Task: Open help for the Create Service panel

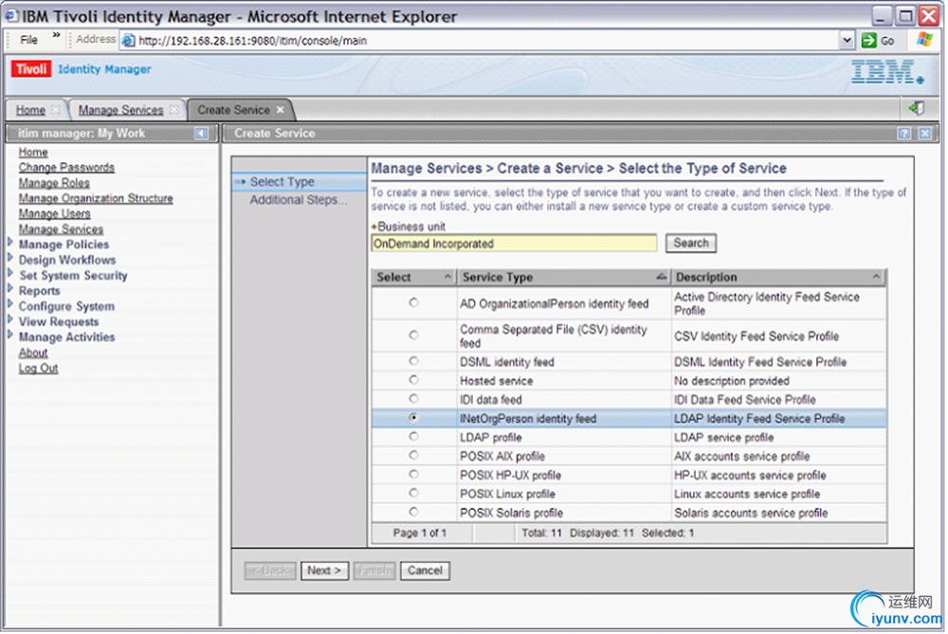Action: point(903,134)
